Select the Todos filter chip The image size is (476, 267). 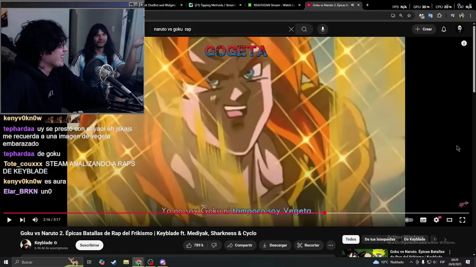[x=351, y=239]
